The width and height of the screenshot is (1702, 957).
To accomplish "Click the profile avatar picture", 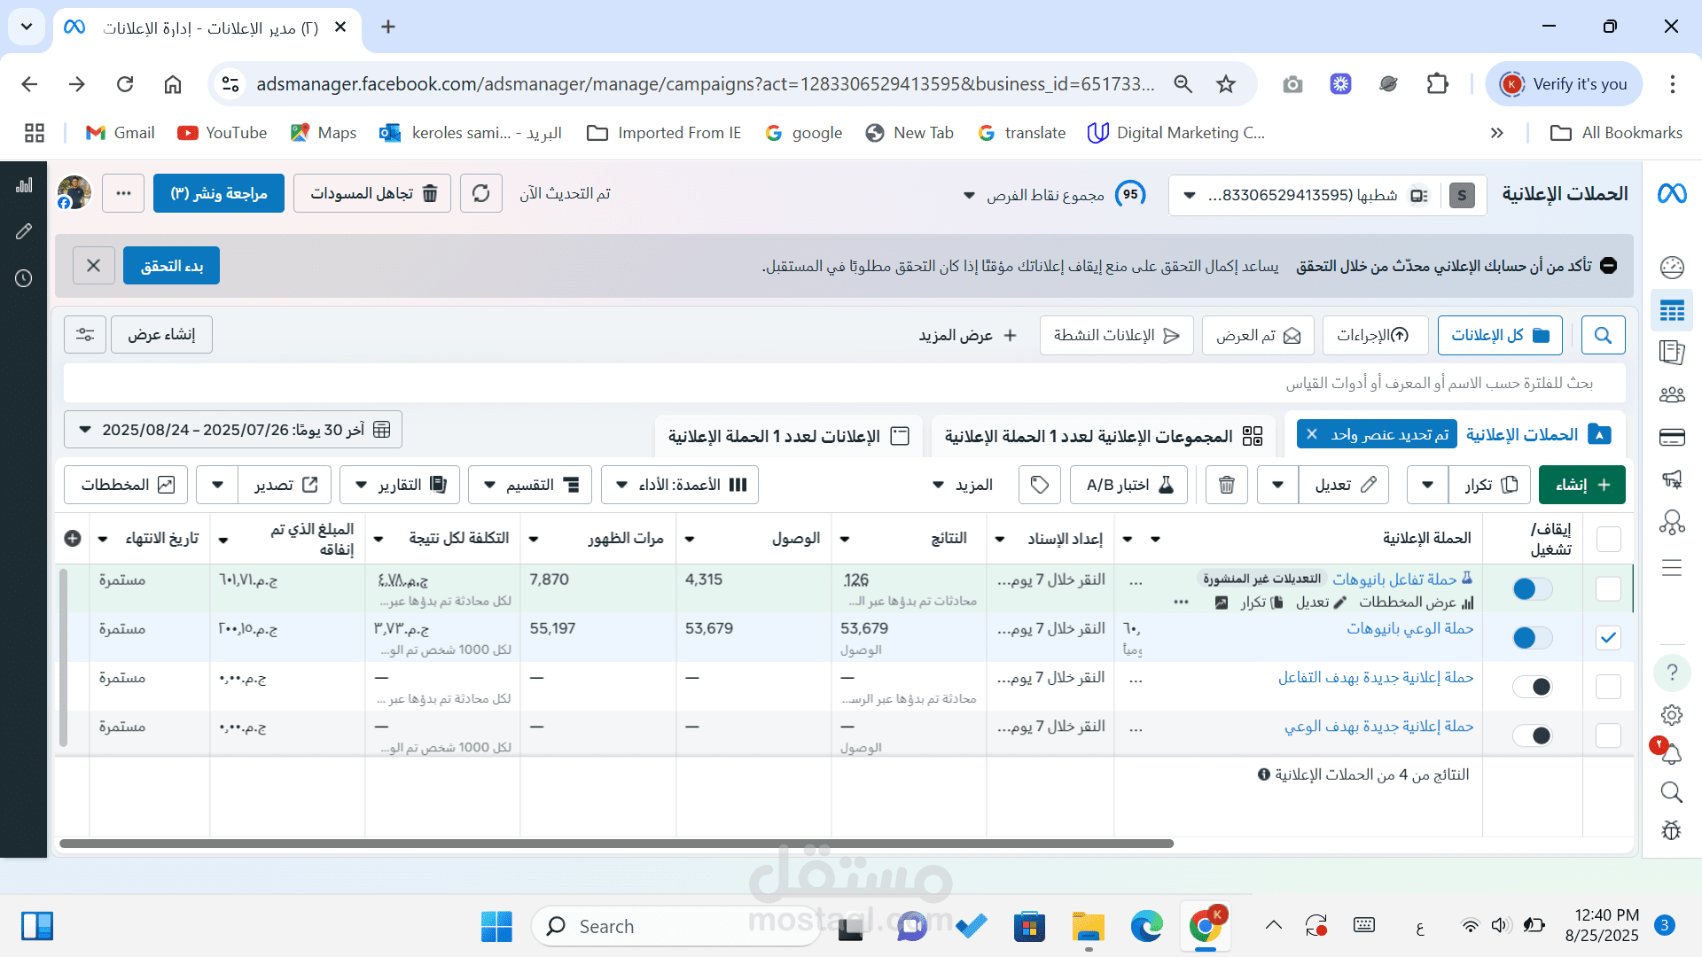I will [74, 192].
